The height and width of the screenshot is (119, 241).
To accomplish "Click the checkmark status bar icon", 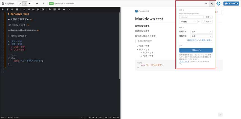I will [82, 118].
